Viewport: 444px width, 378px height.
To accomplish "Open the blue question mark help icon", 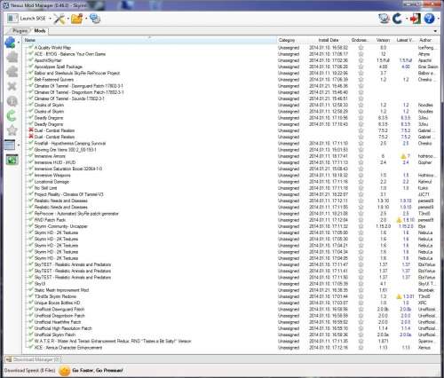I will (x=429, y=19).
